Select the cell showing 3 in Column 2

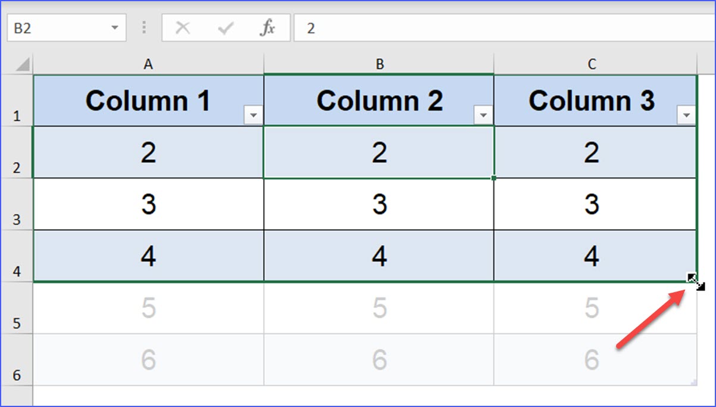click(x=379, y=204)
